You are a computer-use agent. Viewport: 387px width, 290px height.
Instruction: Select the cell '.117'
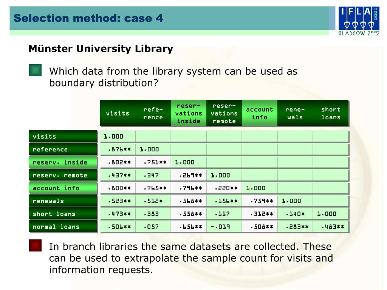tap(224, 214)
